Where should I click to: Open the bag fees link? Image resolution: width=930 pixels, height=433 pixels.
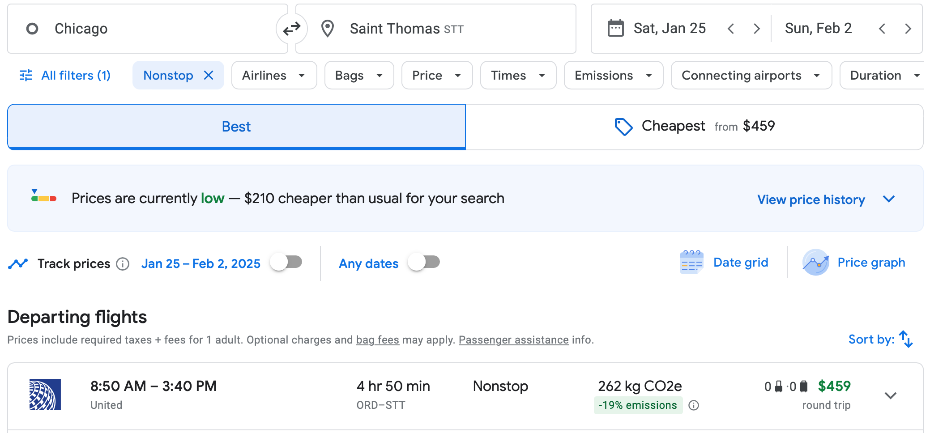377,340
